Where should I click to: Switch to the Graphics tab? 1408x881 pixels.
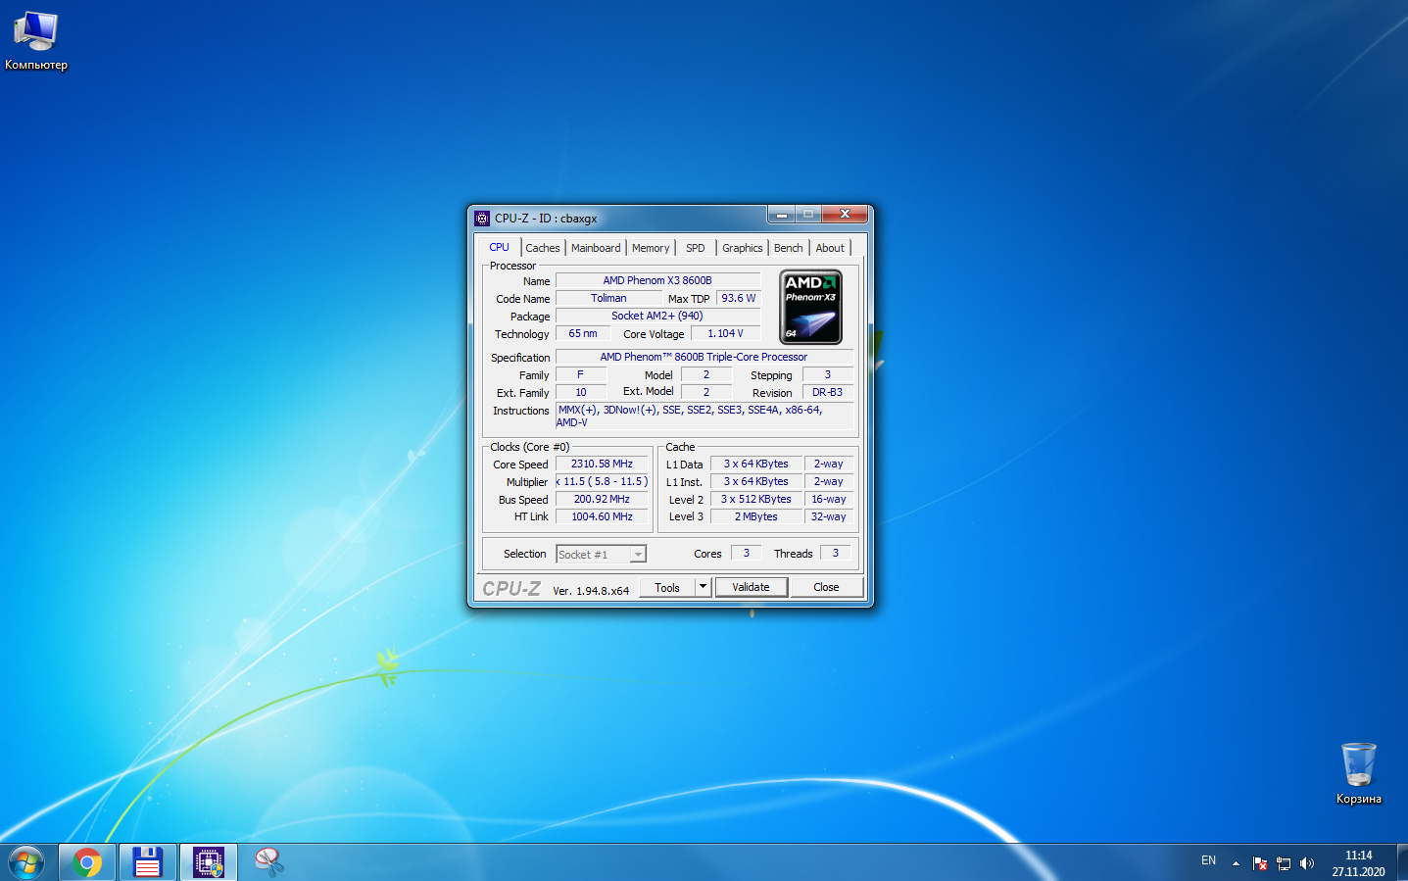[x=742, y=248]
